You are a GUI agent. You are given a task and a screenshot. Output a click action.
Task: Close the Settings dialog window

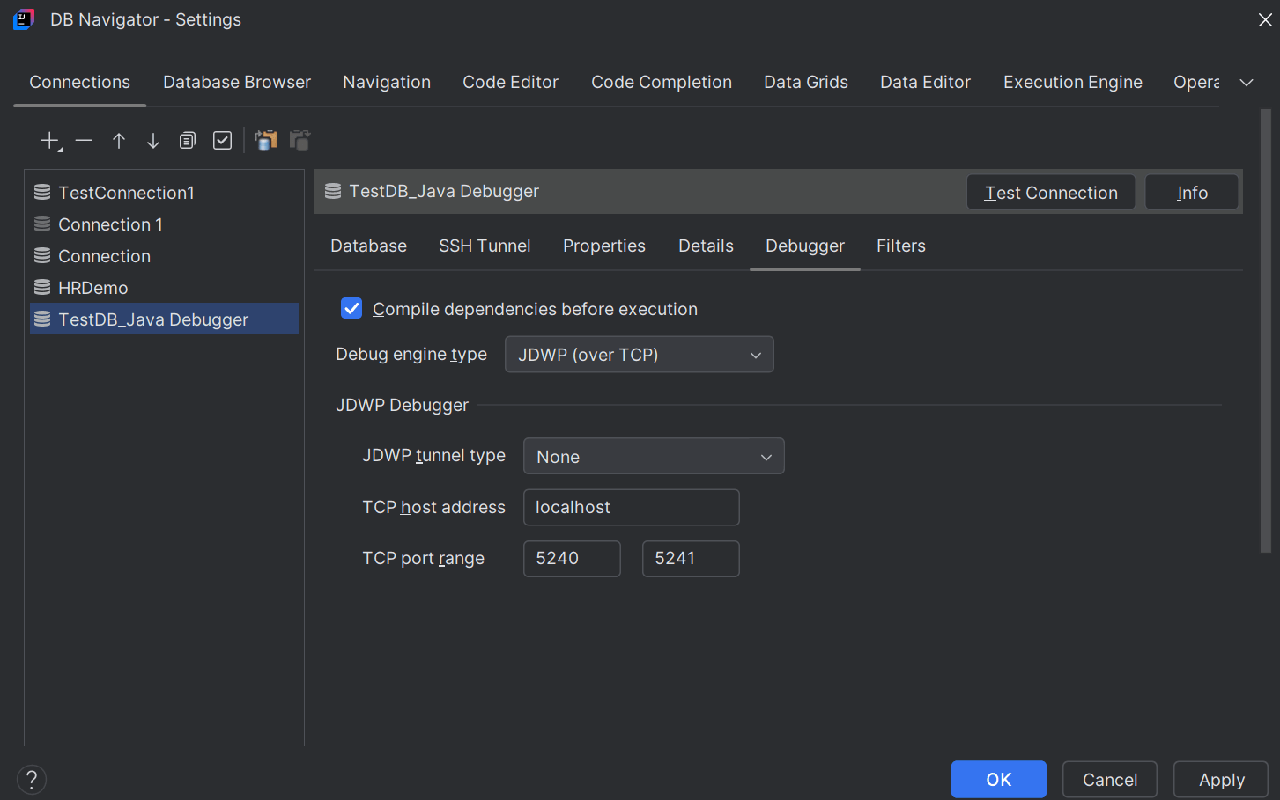[1265, 19]
